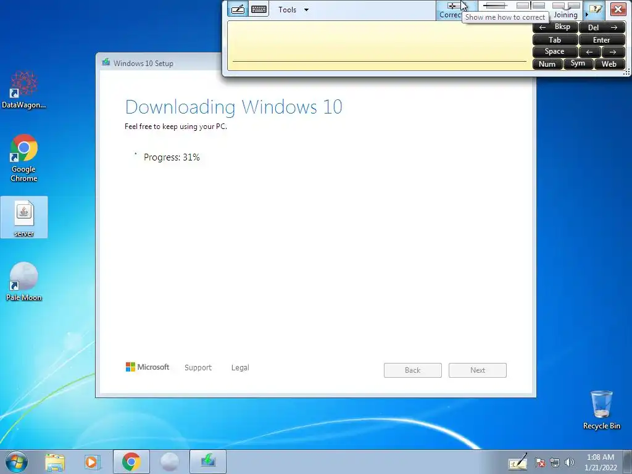Open the Sym symbols panel
This screenshot has height=474, width=632.
(x=578, y=64)
